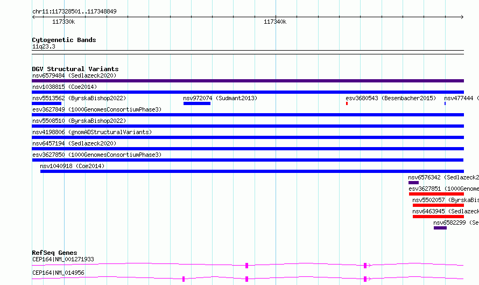The width and height of the screenshot is (479, 285).
Task: Click the 117330k ruler tick label
Action: tap(64, 22)
